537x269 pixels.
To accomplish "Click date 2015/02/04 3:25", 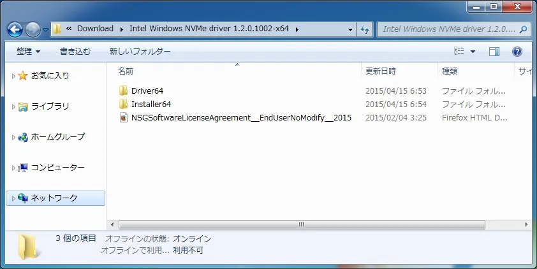I will tap(396, 118).
